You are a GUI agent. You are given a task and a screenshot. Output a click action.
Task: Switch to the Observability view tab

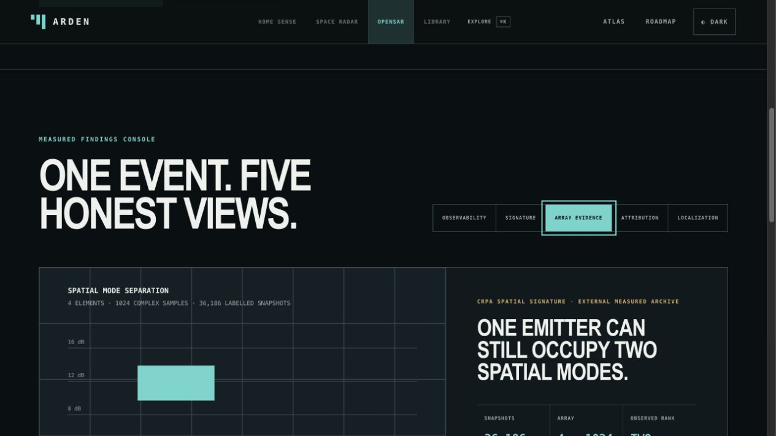coord(464,218)
